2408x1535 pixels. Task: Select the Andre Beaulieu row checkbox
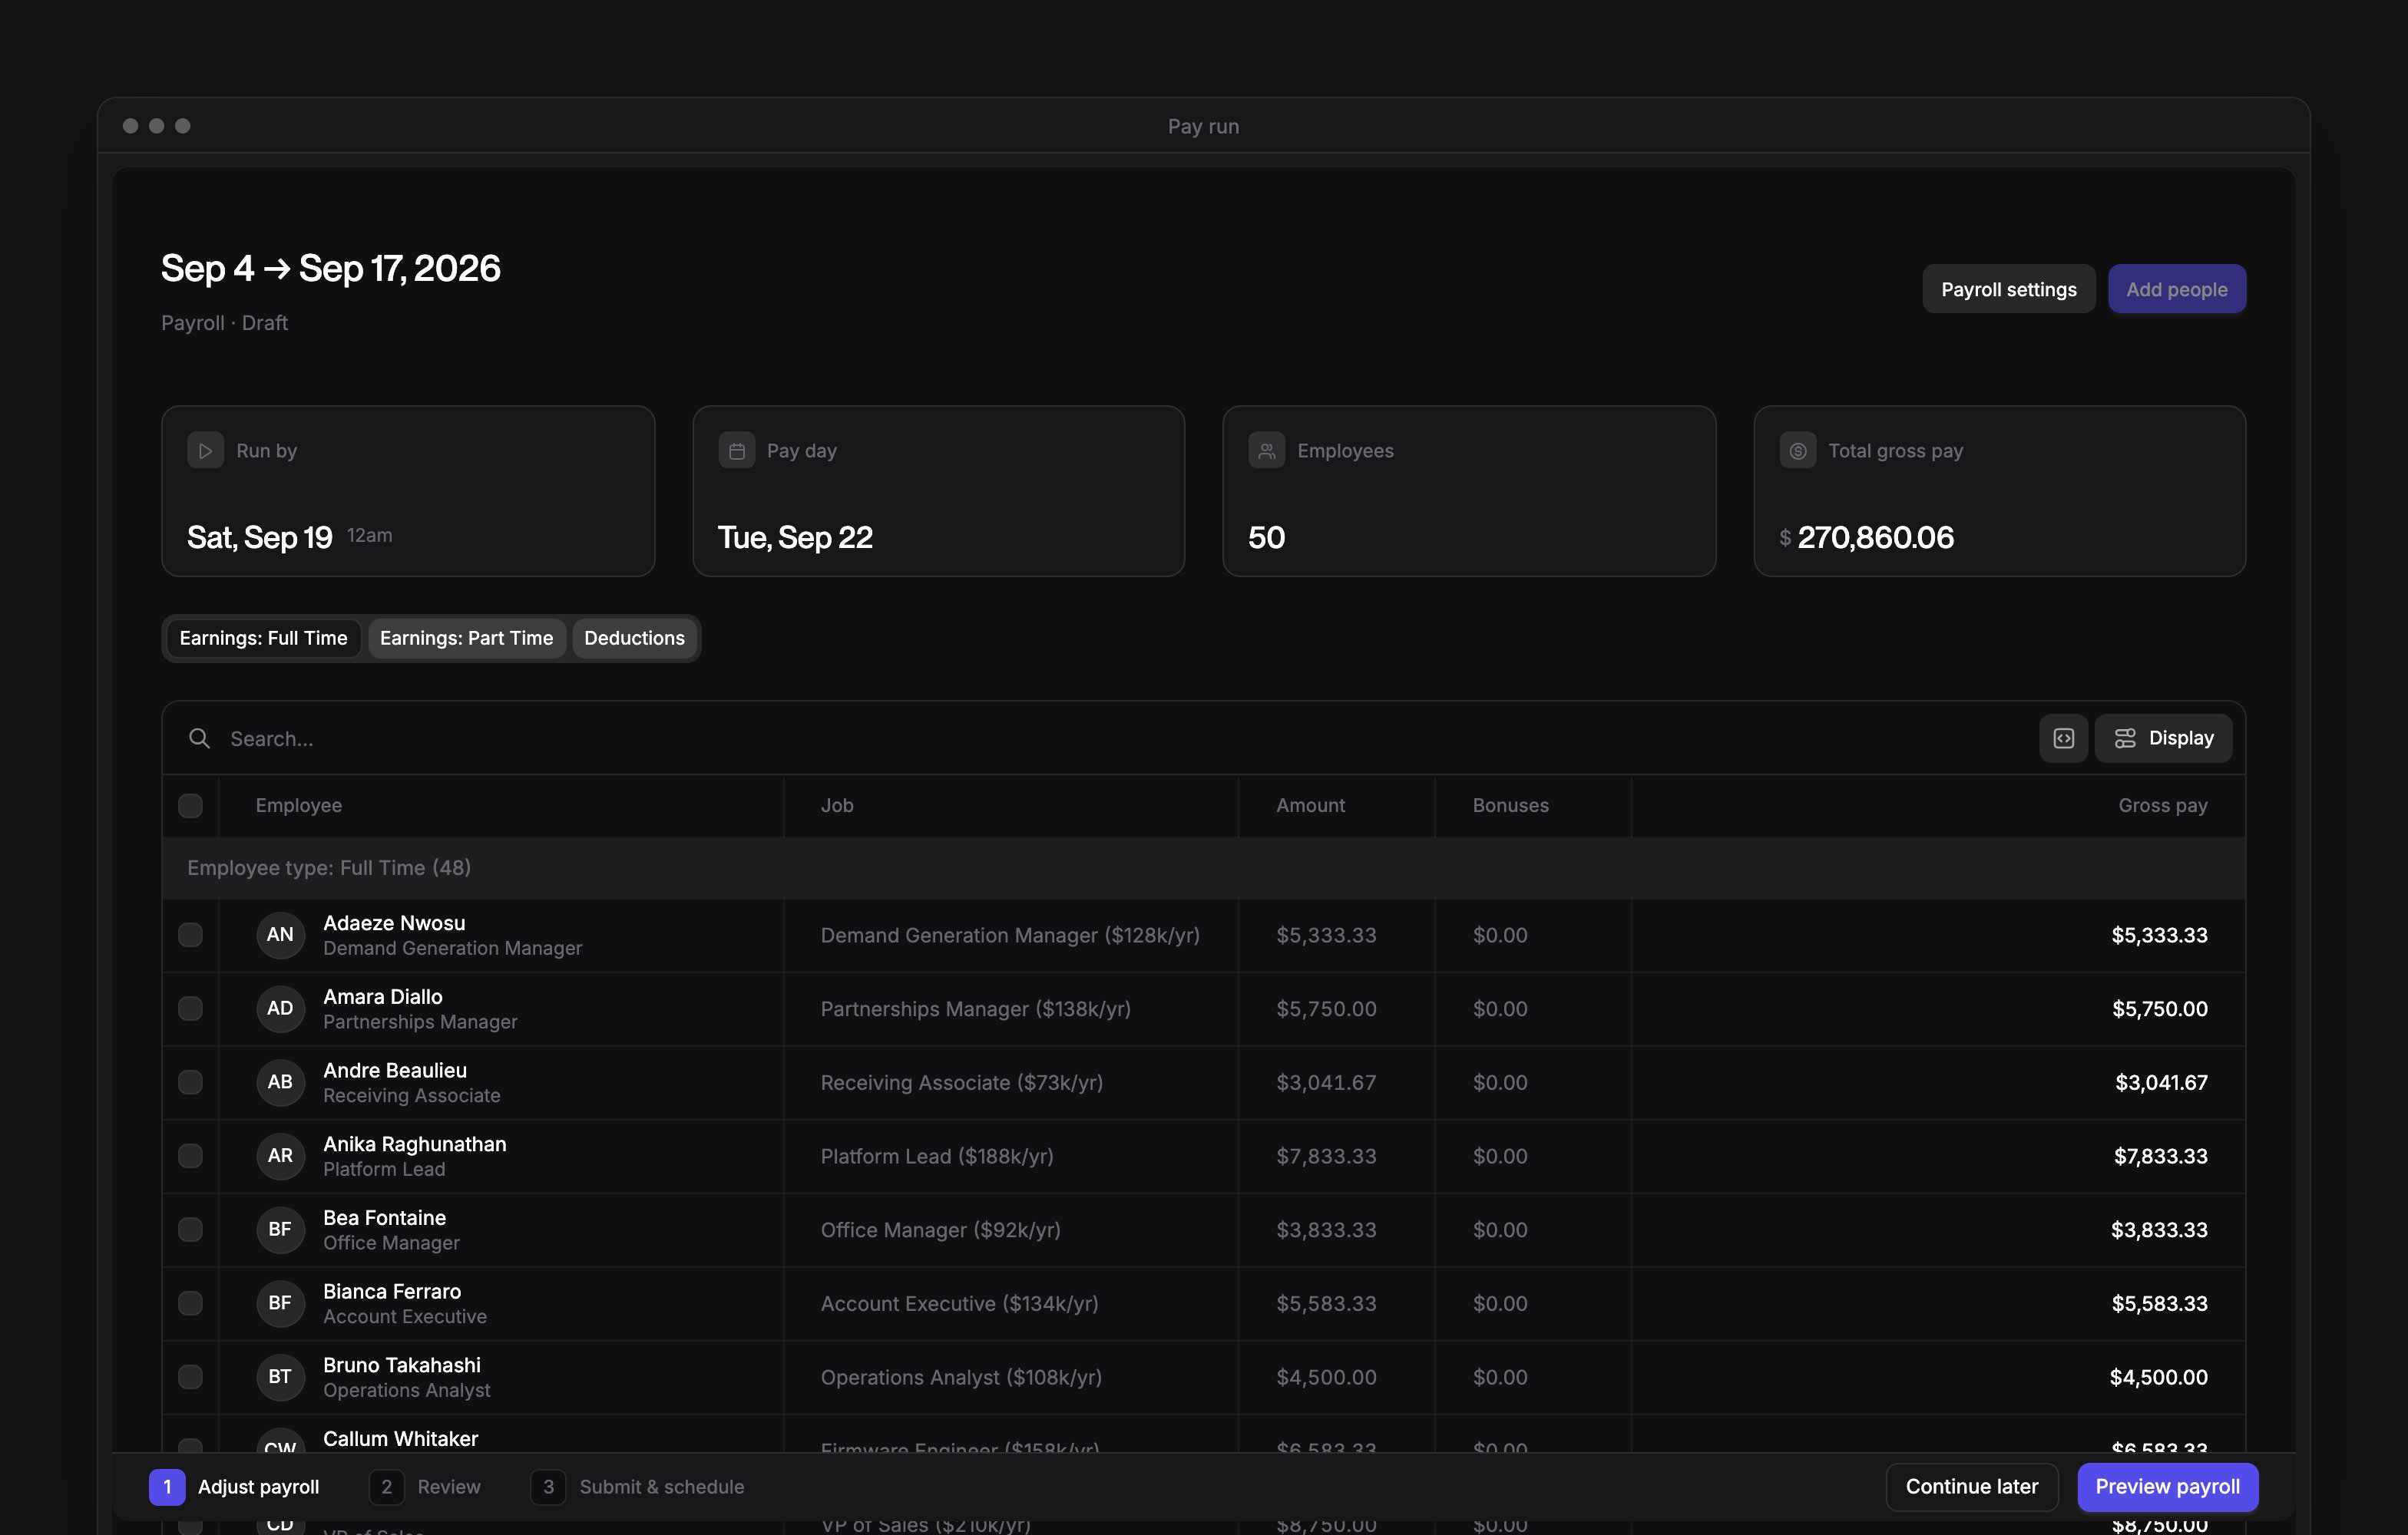[190, 1082]
